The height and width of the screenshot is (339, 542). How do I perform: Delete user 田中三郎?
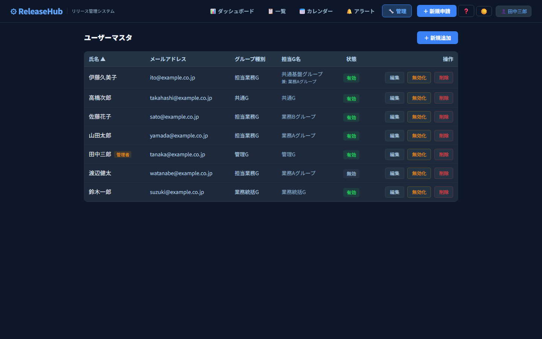click(x=444, y=154)
